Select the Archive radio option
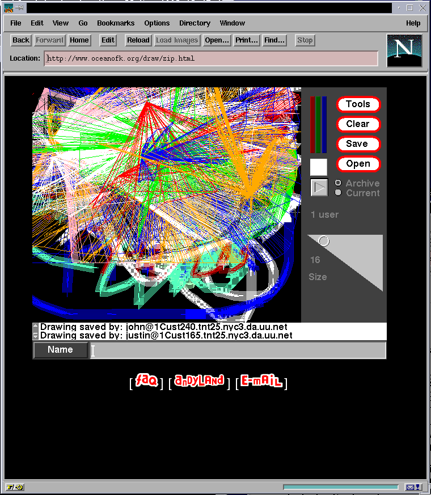Viewport: 431px width, 495px height. point(339,183)
